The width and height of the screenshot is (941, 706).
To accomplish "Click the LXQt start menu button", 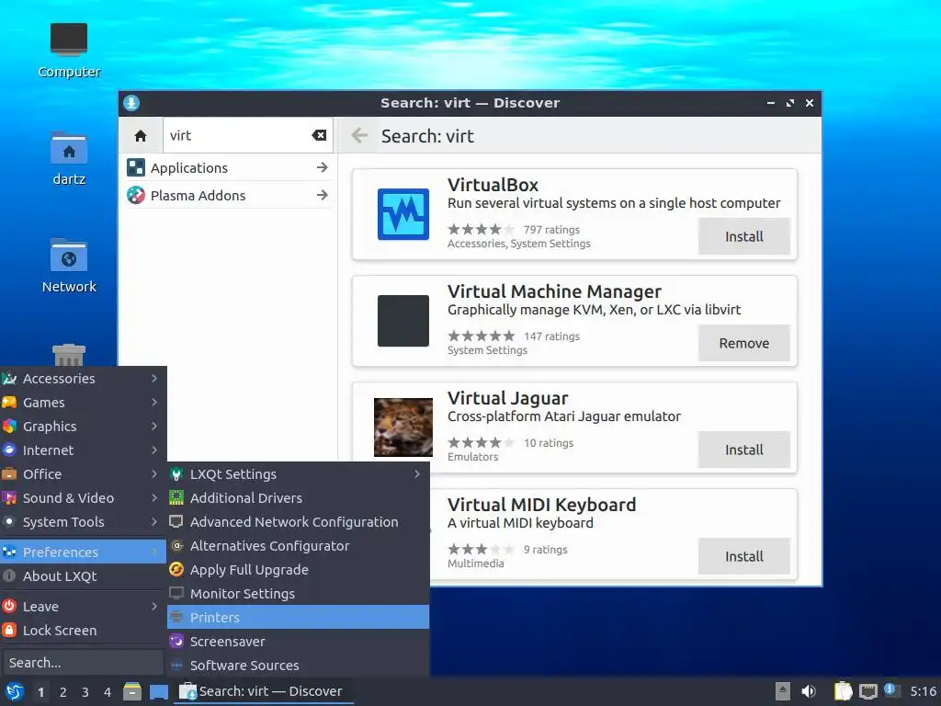I will pos(15,691).
